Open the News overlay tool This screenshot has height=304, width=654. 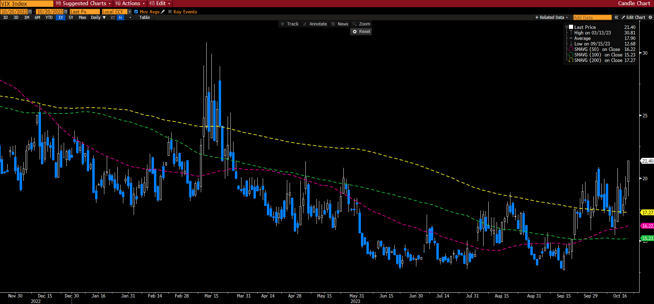click(340, 24)
